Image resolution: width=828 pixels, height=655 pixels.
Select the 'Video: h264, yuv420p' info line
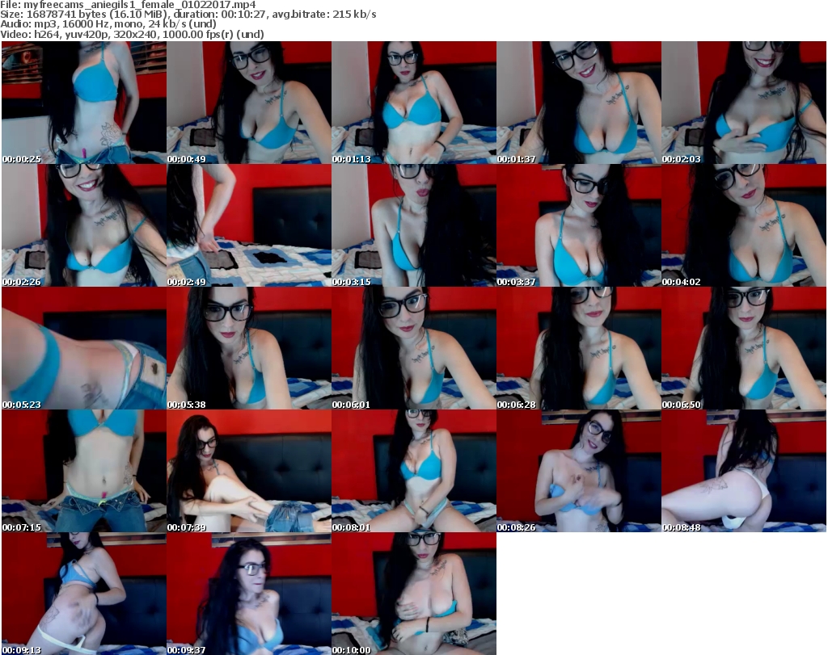click(x=132, y=34)
